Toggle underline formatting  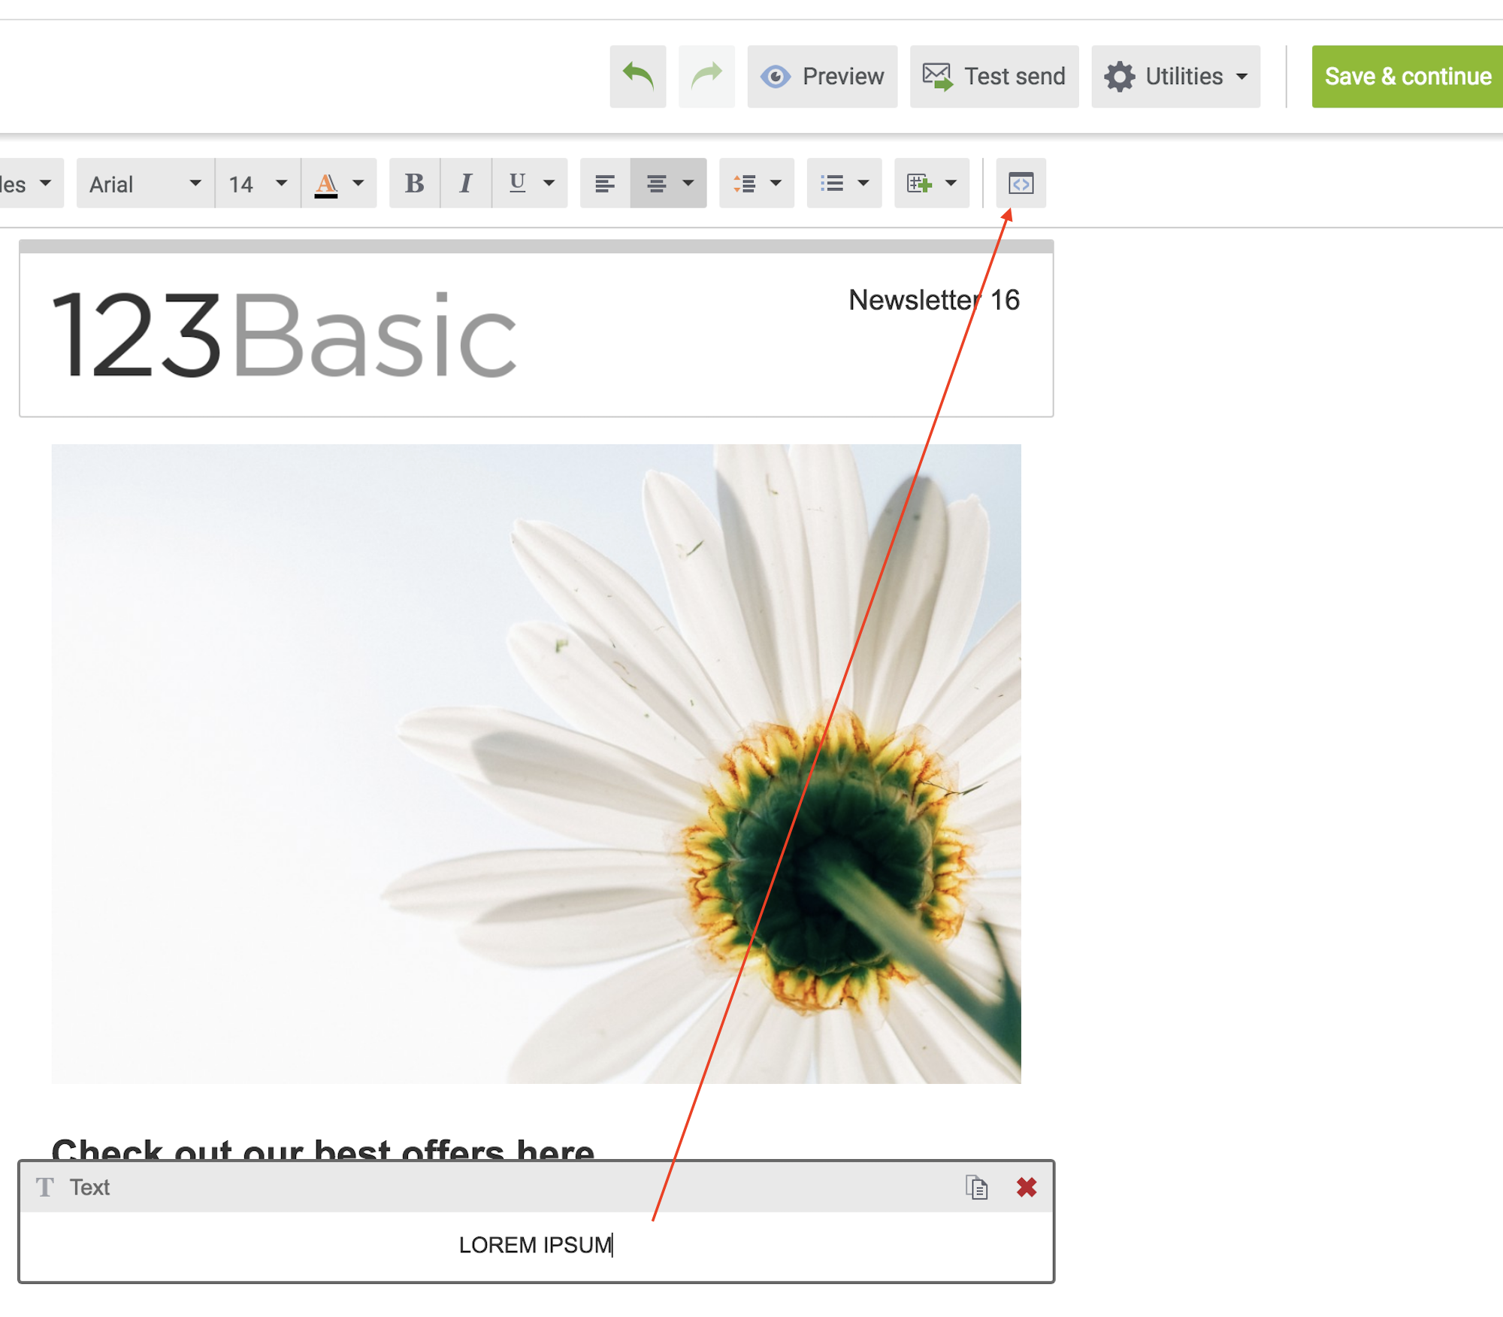coord(517,183)
